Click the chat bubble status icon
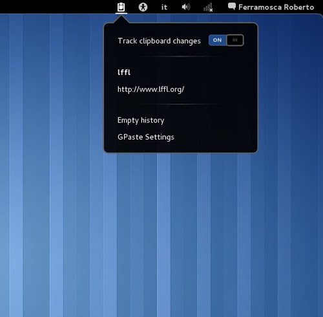This screenshot has height=317, width=323. (x=232, y=6)
